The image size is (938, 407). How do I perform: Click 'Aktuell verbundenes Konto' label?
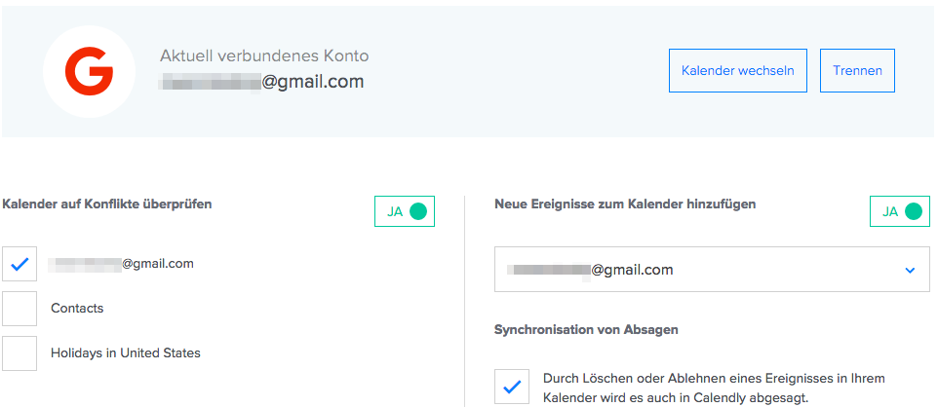(x=264, y=56)
